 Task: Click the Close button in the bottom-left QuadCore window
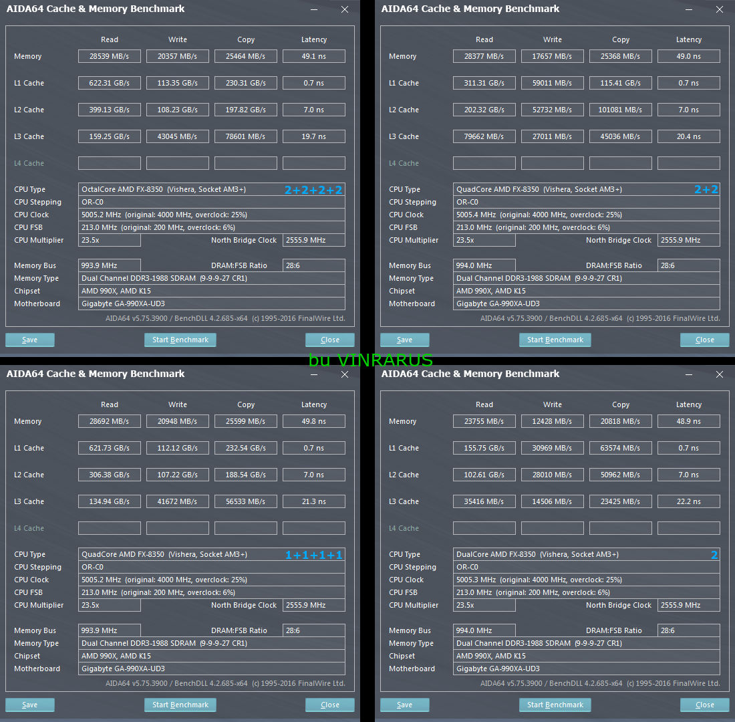[x=329, y=705]
